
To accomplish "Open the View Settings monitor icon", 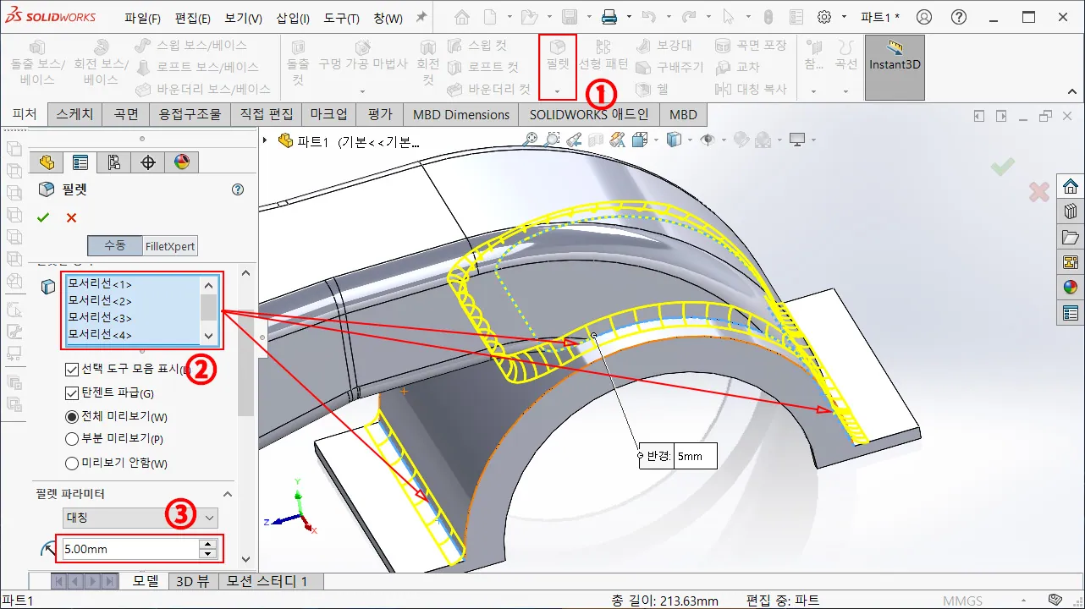I will 797,140.
